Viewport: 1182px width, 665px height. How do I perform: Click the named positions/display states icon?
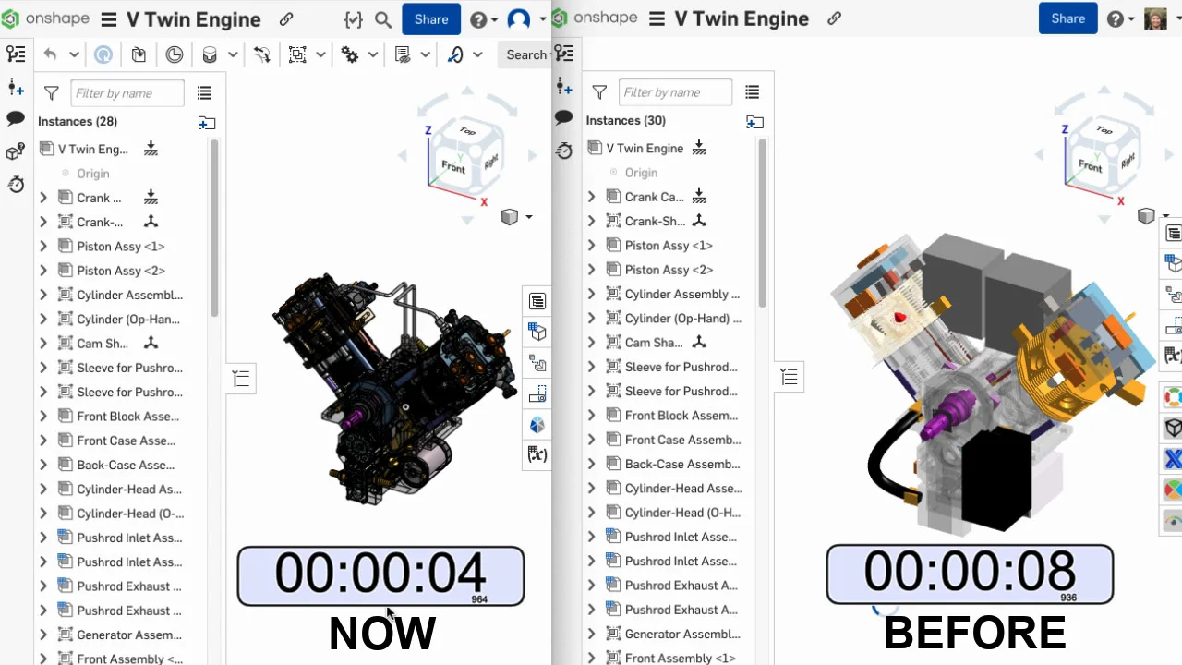[403, 54]
